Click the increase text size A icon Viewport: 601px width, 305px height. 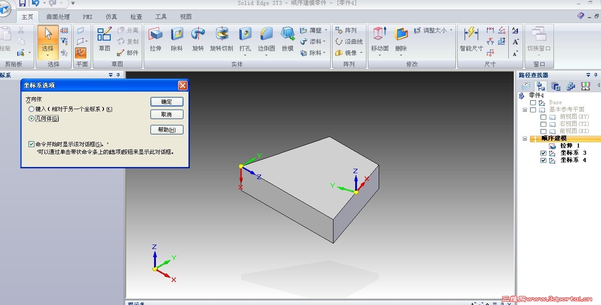coord(516,42)
